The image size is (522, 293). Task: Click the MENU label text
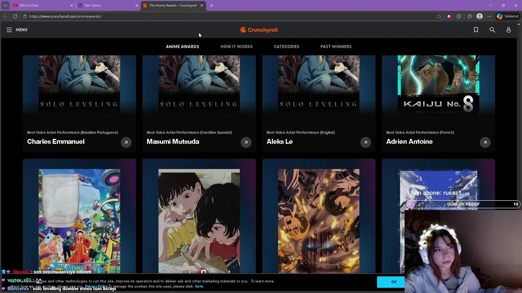[x=22, y=30]
